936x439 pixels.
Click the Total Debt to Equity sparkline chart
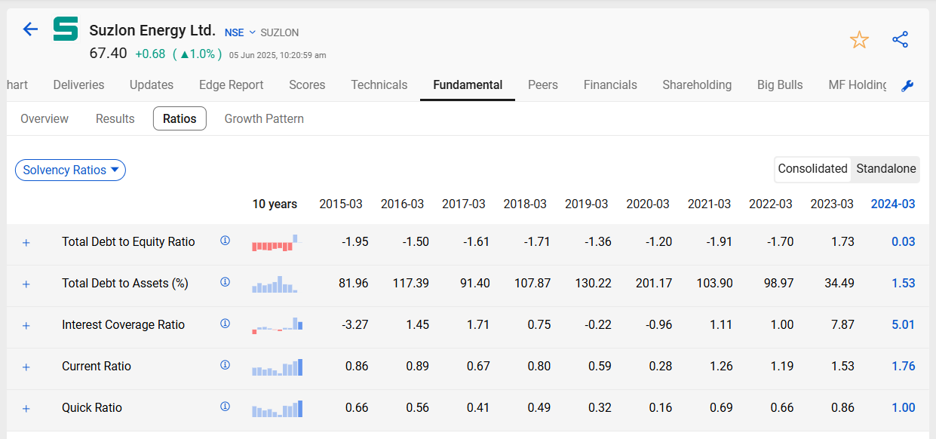click(275, 243)
